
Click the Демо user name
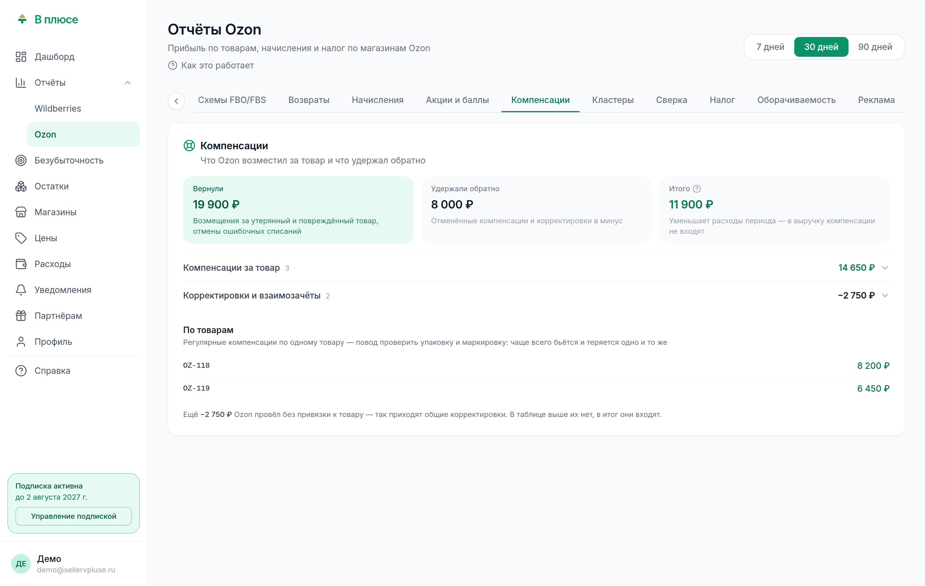coord(49,559)
